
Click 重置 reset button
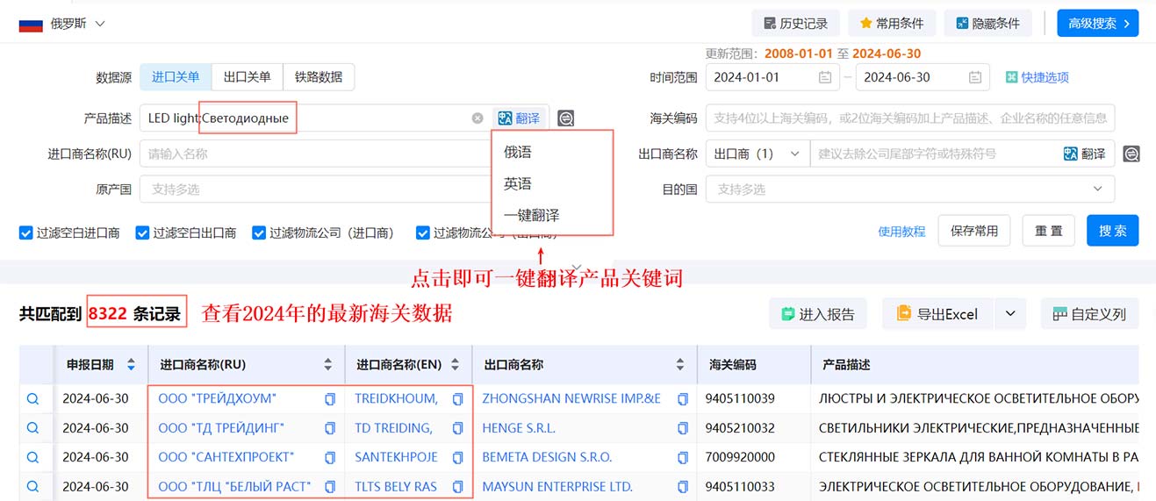pos(1048,231)
